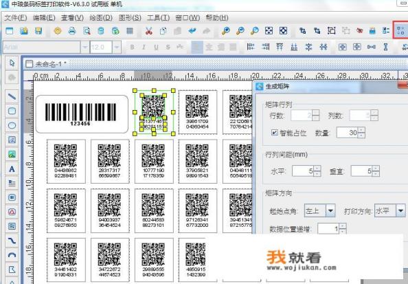Open the 查看(V) menu

coord(72,18)
